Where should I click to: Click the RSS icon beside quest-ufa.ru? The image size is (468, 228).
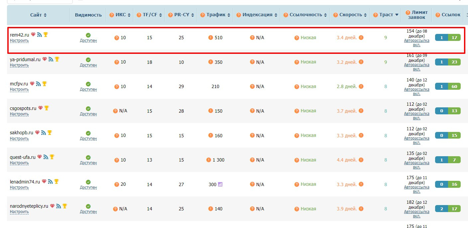pyautogui.click(x=46, y=157)
